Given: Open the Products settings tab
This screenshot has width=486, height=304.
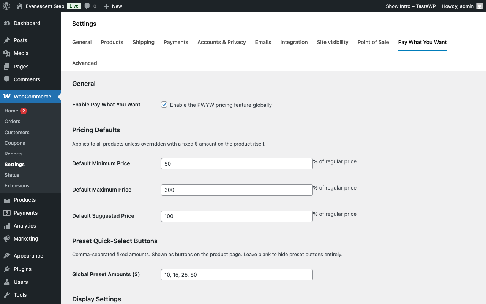Looking at the screenshot, I should click(x=112, y=42).
